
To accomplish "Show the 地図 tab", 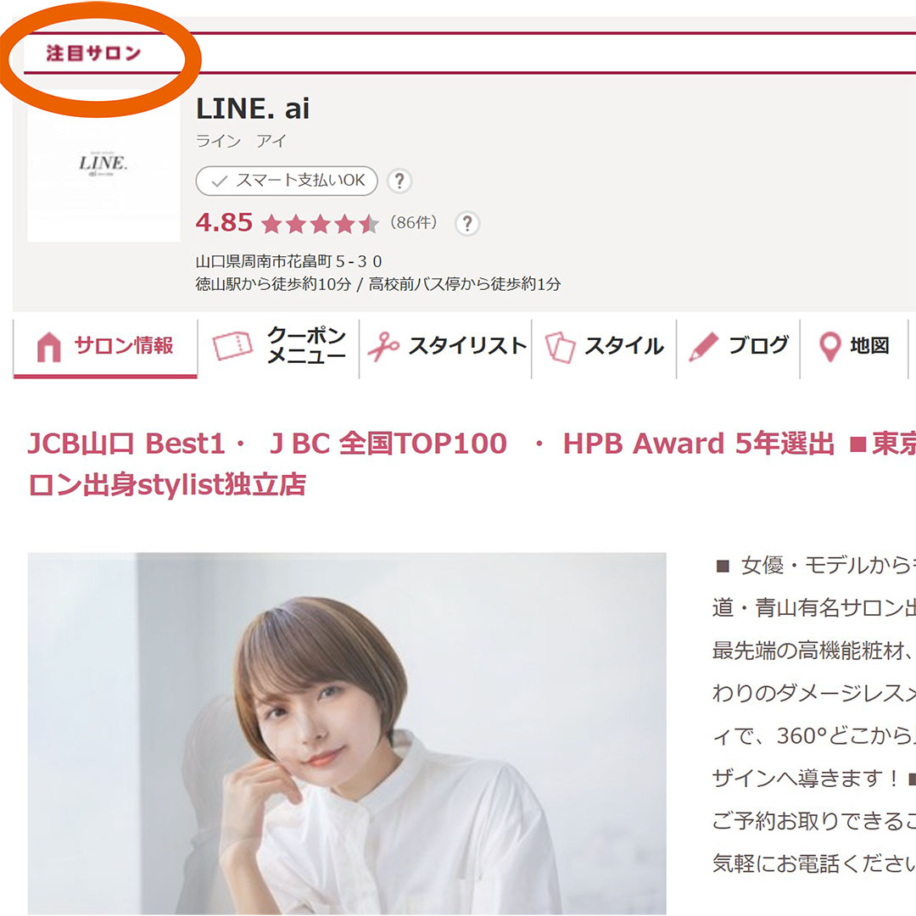I will tap(869, 346).
